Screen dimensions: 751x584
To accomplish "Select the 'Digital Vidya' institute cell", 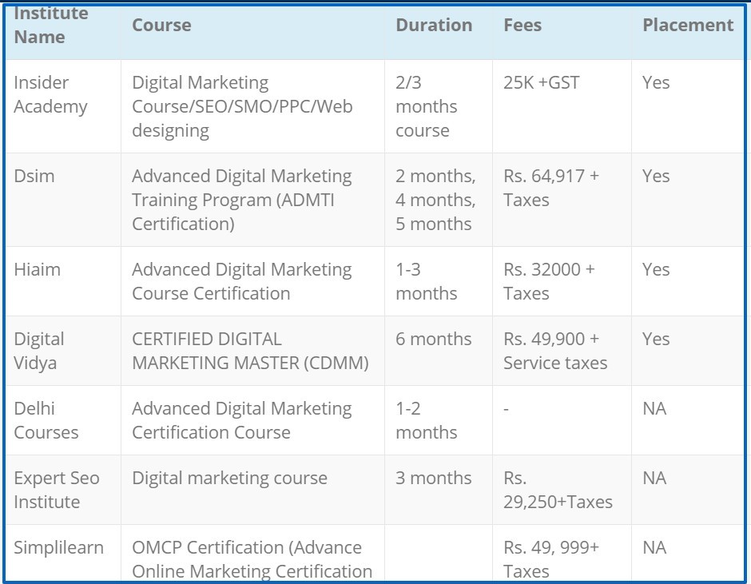I will [x=63, y=351].
